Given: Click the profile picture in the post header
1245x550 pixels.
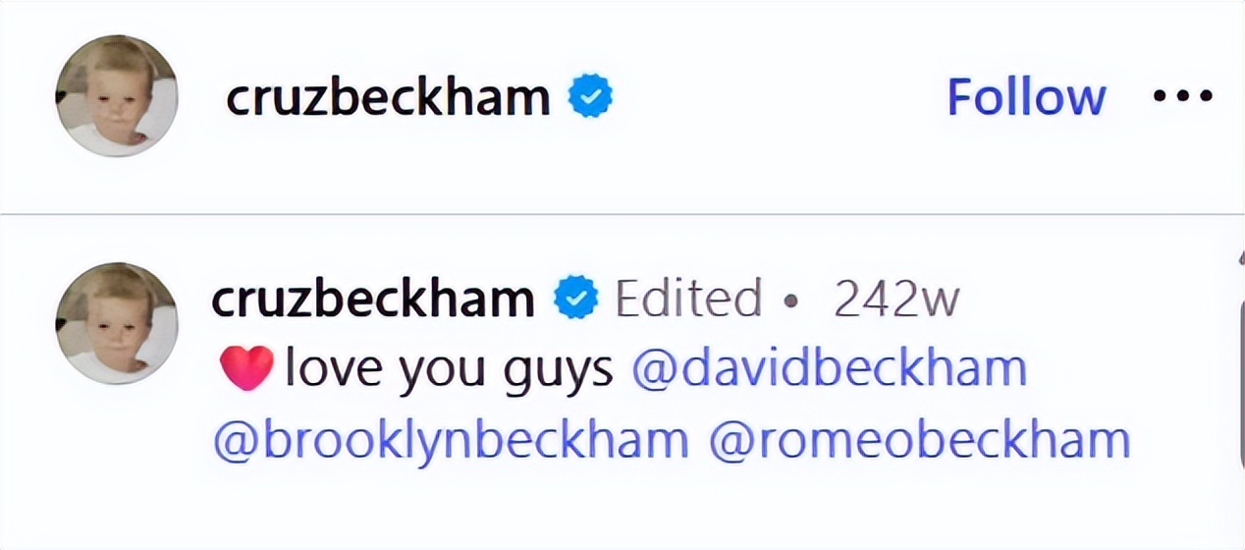Looking at the screenshot, I should (x=117, y=95).
